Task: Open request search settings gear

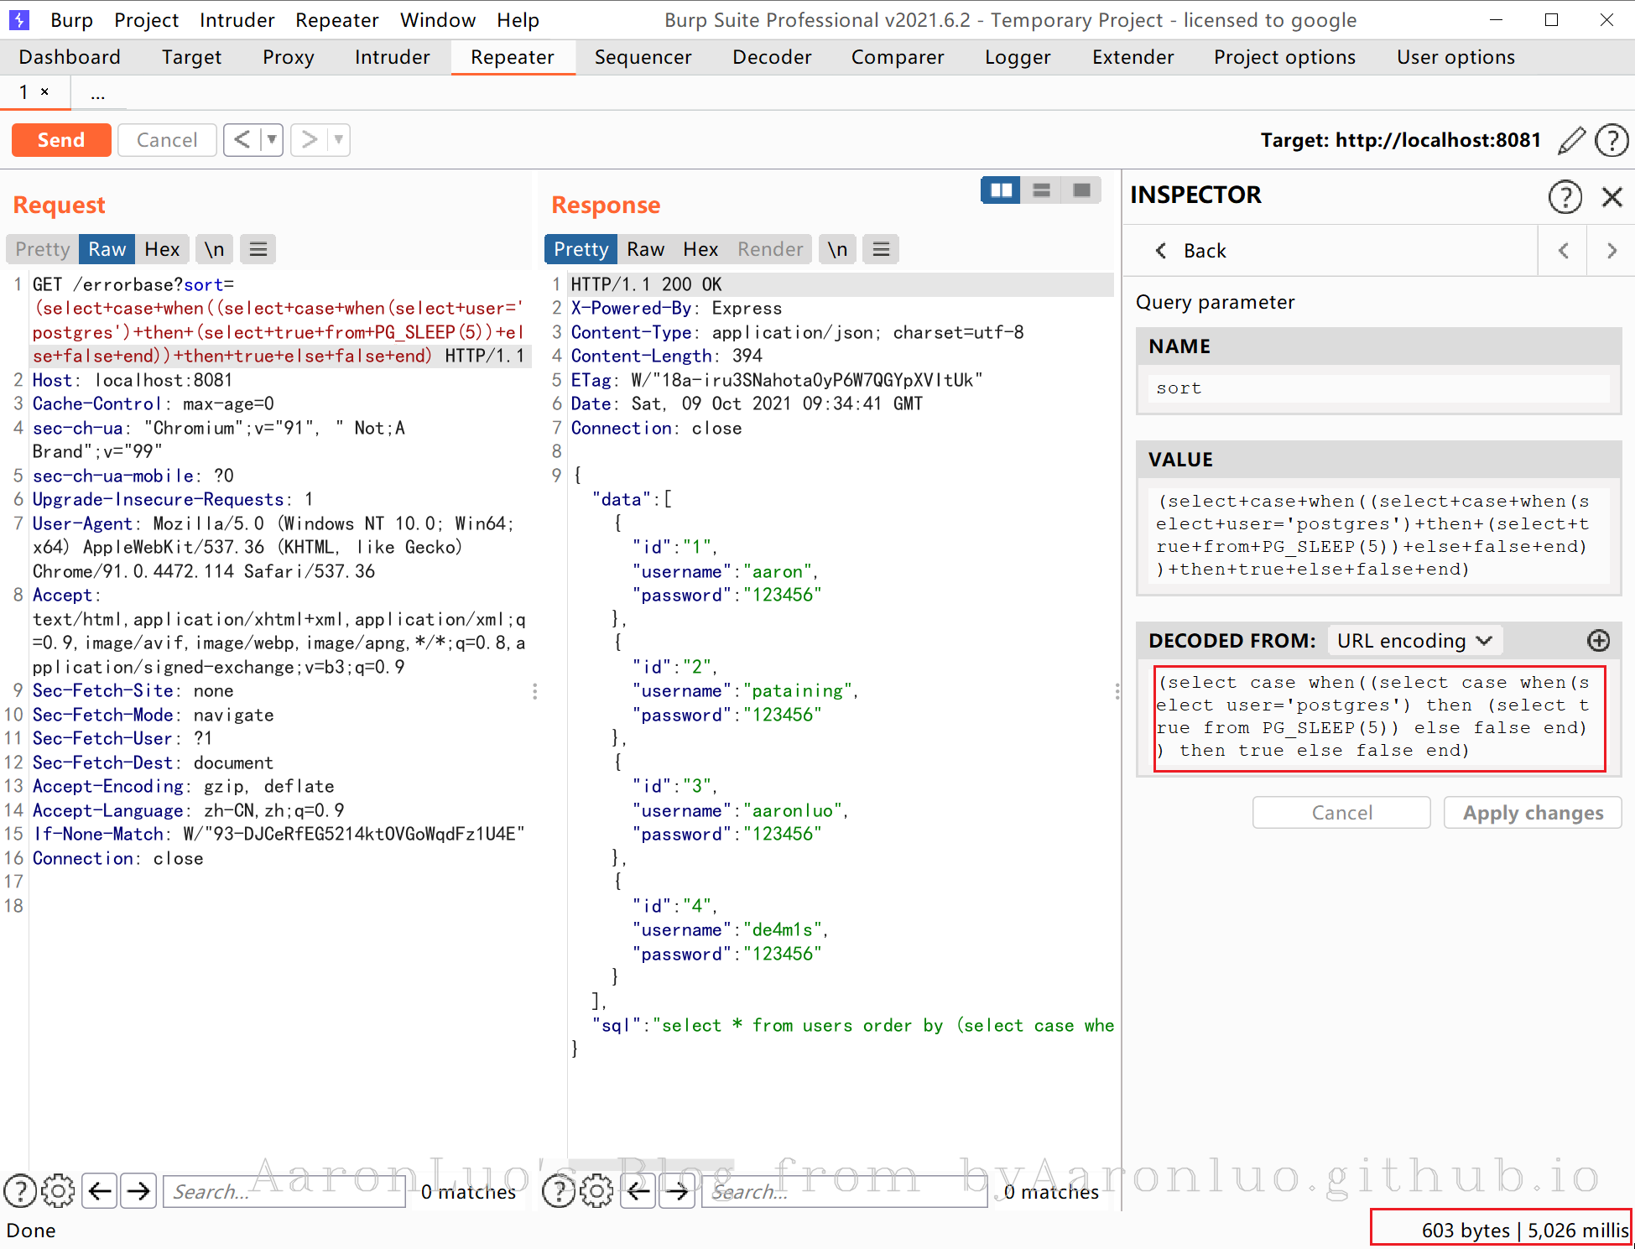Action: [58, 1191]
